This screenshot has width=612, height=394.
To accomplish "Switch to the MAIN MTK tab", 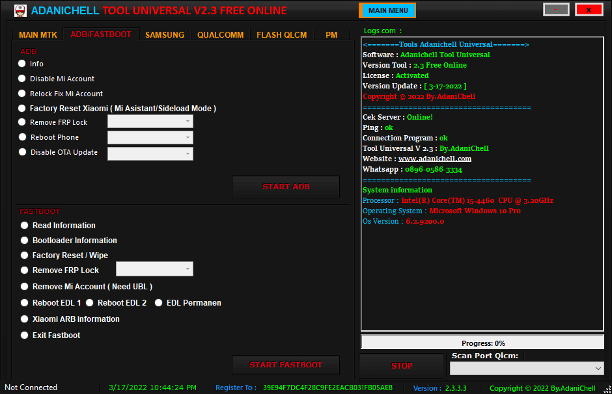I will (37, 34).
